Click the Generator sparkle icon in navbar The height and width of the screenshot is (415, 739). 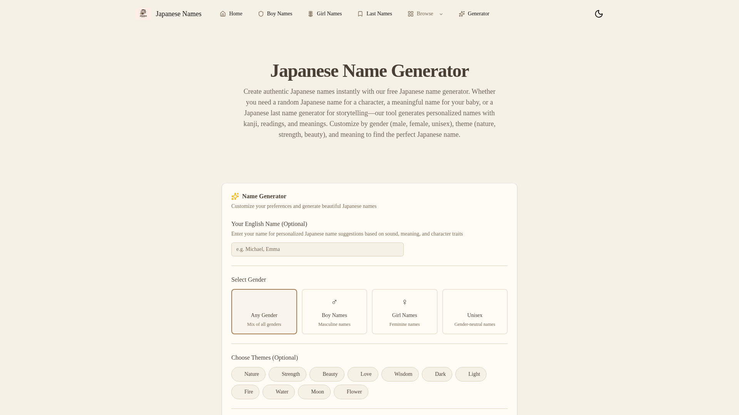[x=462, y=14]
